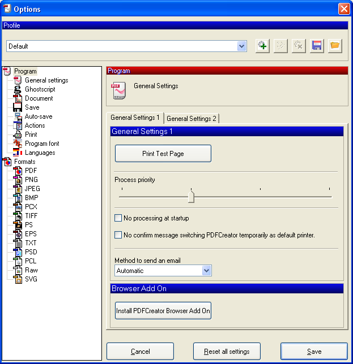Click the Languages flags icon
The height and width of the screenshot is (364, 353).
(18, 153)
